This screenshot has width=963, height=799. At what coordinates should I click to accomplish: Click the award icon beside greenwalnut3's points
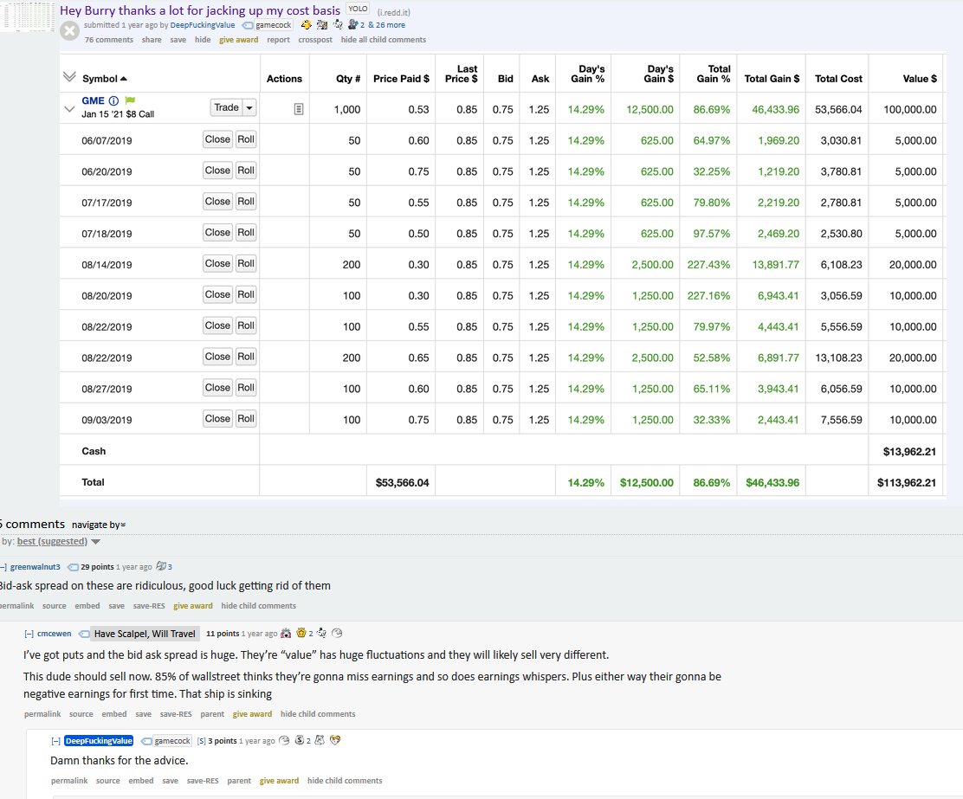click(160, 567)
